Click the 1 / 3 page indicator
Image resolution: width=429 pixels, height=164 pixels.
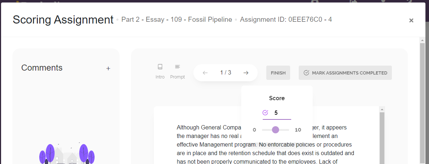click(226, 73)
